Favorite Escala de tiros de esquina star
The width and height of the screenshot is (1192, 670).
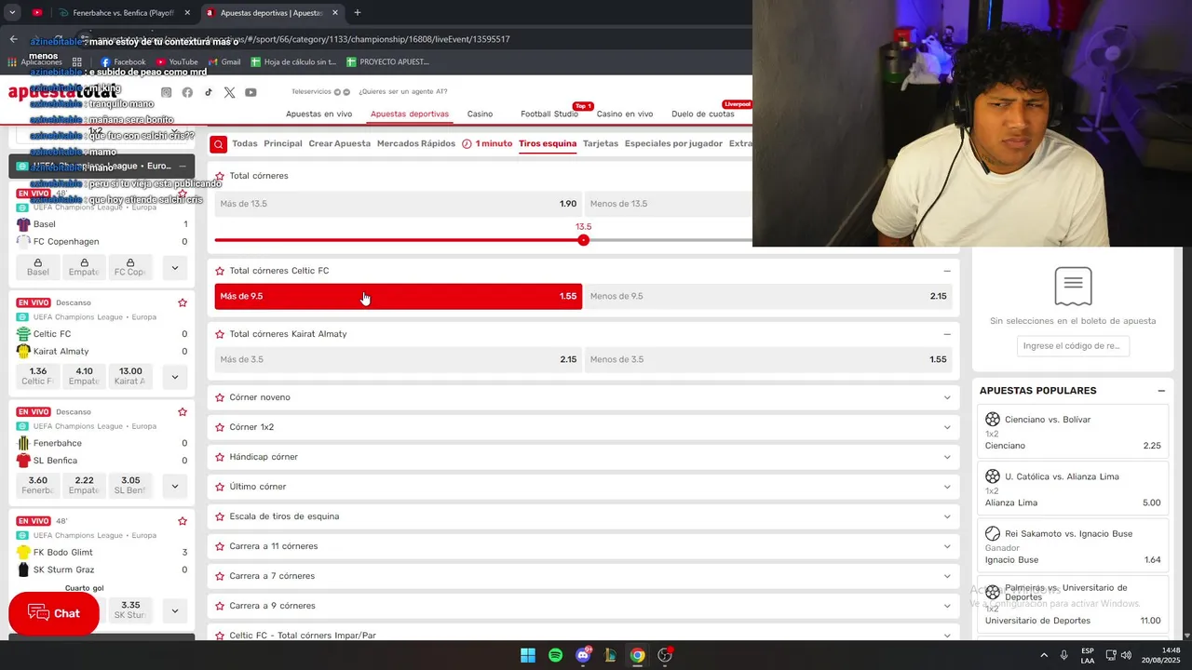[x=220, y=516]
